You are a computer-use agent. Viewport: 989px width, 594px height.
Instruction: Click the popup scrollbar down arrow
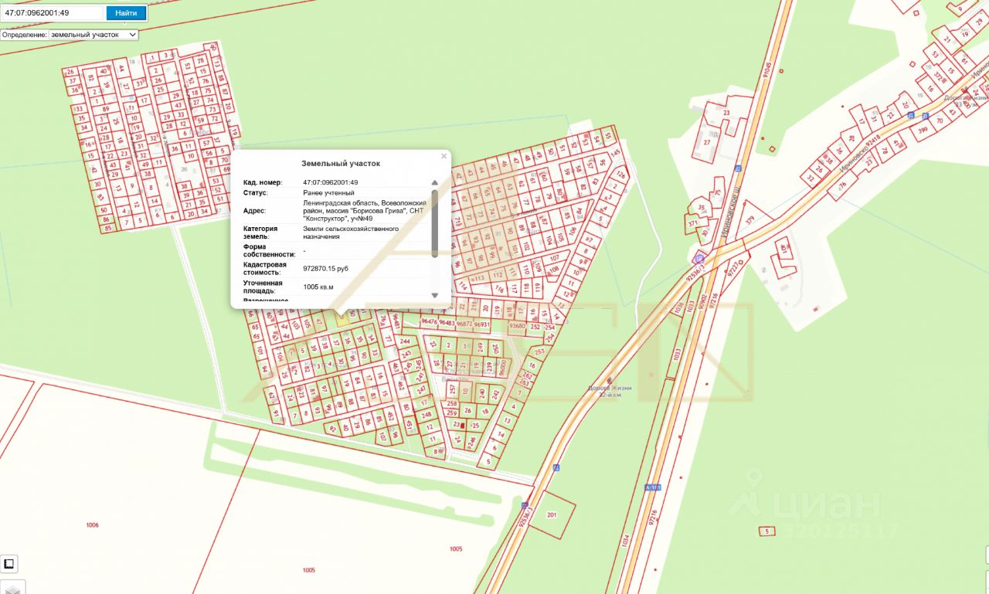click(434, 295)
